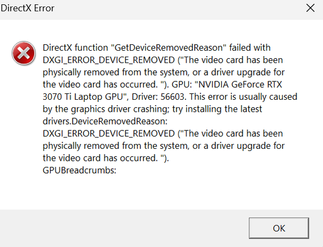
Task: Click the "Driver: 56603" text
Action: point(158,97)
